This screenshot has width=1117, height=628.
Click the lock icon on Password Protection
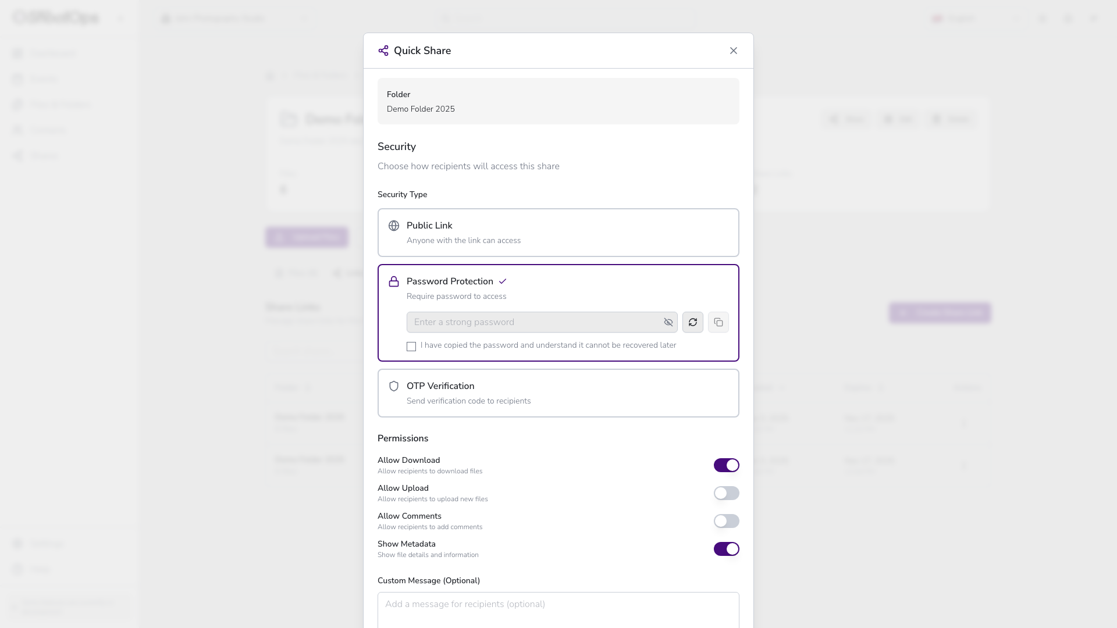click(x=394, y=281)
